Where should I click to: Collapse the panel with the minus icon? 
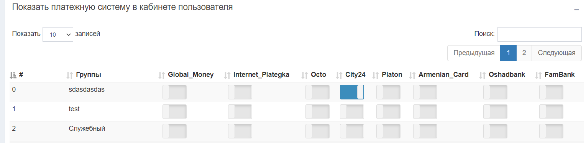click(576, 10)
